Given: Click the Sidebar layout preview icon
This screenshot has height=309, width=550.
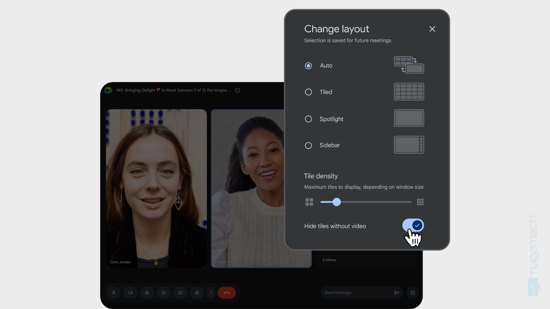Looking at the screenshot, I should (409, 145).
